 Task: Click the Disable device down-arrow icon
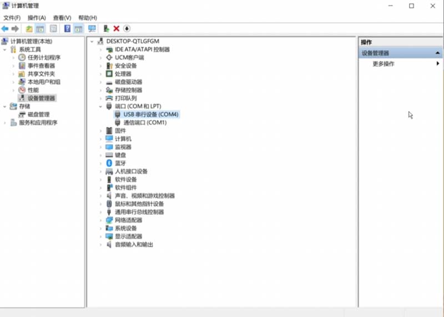127,29
